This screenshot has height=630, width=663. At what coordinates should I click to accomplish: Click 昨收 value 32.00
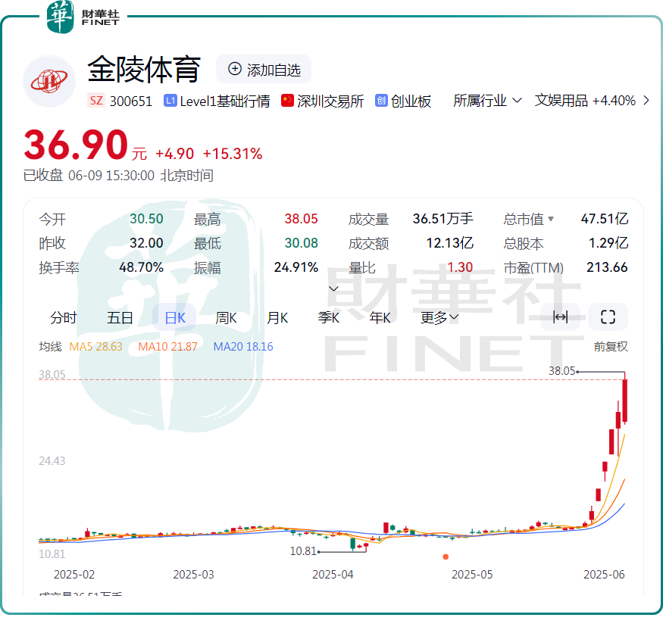[x=146, y=243]
